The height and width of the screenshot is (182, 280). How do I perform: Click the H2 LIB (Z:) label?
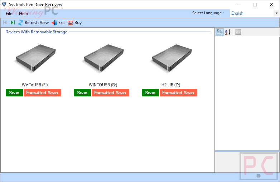171,85
